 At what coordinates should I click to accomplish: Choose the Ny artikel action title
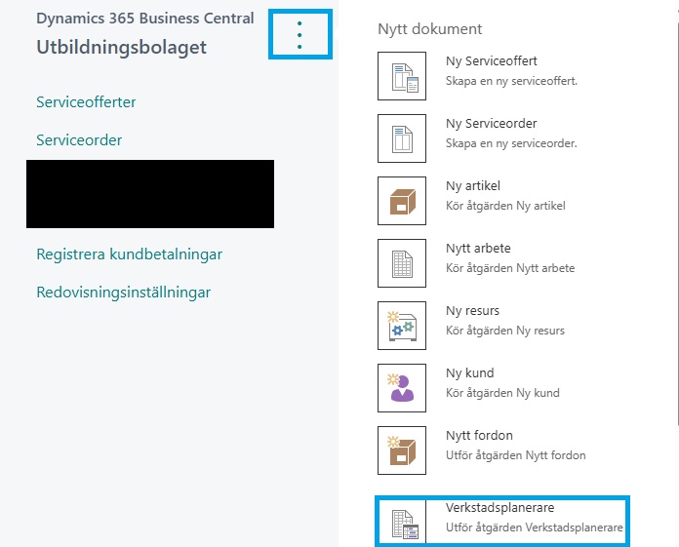click(473, 186)
